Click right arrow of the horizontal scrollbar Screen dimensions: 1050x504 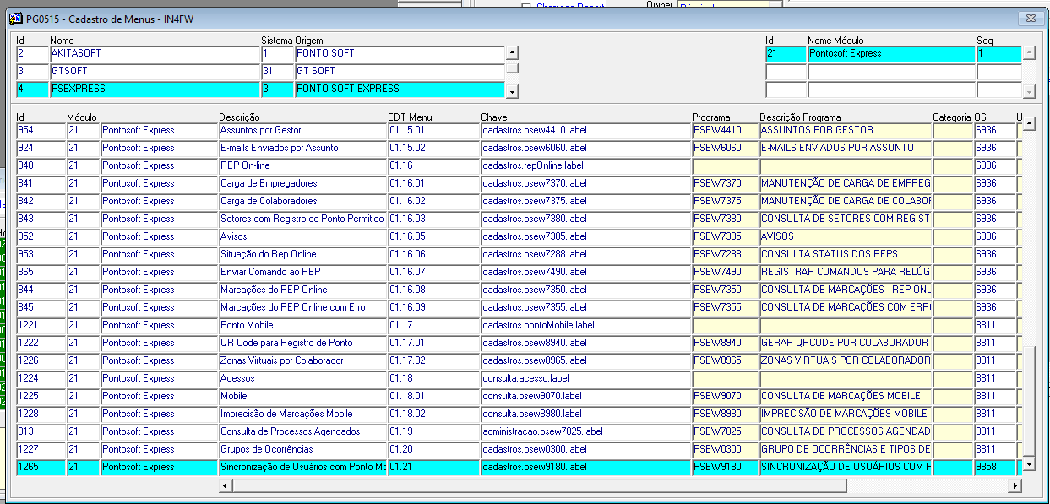(x=1015, y=485)
